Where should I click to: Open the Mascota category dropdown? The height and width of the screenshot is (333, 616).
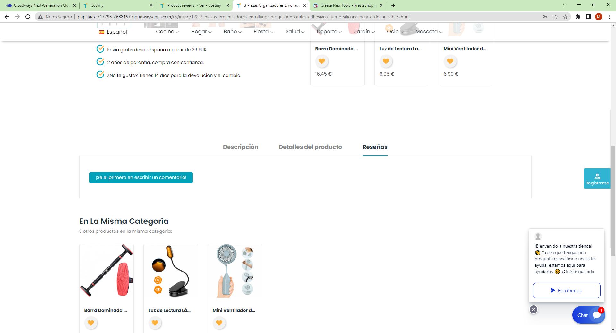click(x=429, y=32)
